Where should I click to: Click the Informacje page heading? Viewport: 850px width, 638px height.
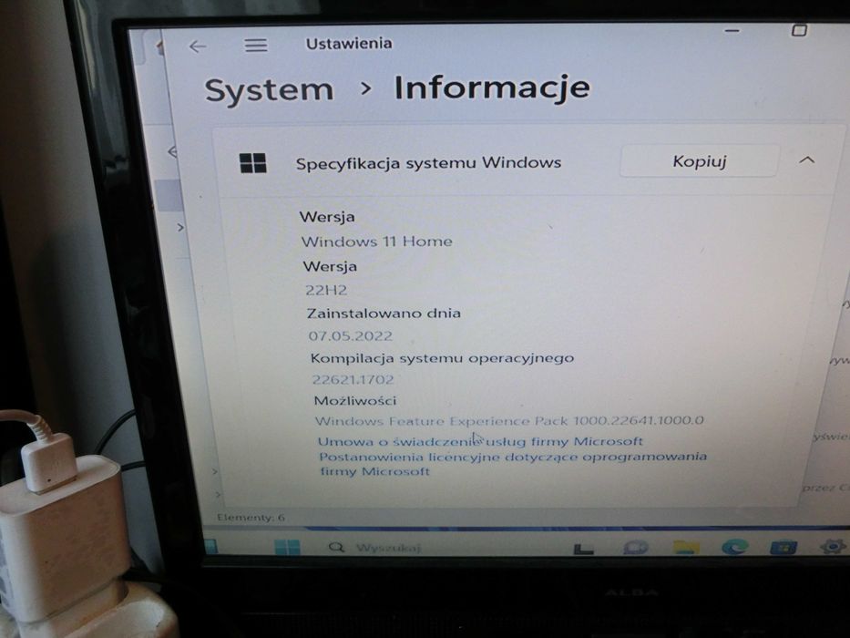tap(492, 87)
